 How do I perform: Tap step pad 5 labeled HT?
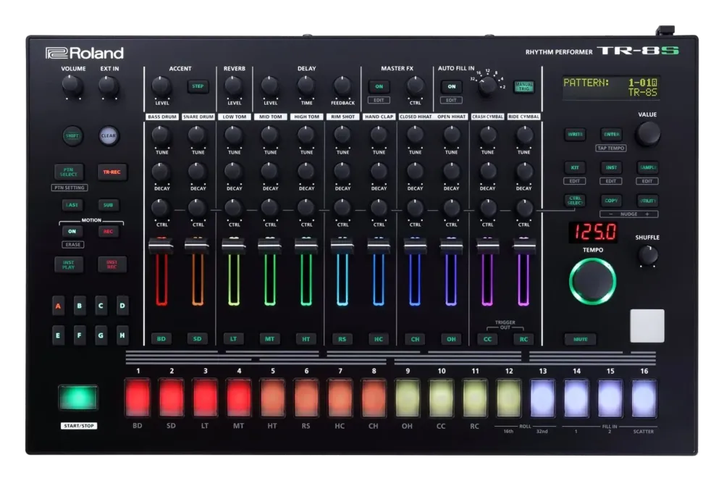[272, 398]
